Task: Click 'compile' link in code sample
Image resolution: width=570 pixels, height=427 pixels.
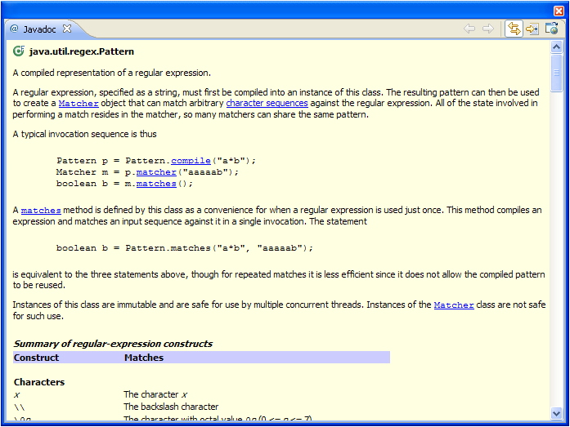Action: tap(191, 161)
